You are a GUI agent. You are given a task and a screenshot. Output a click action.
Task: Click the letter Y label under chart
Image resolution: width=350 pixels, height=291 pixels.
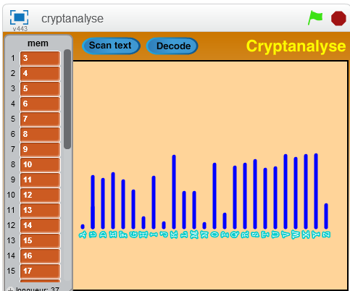pyautogui.click(x=316, y=235)
